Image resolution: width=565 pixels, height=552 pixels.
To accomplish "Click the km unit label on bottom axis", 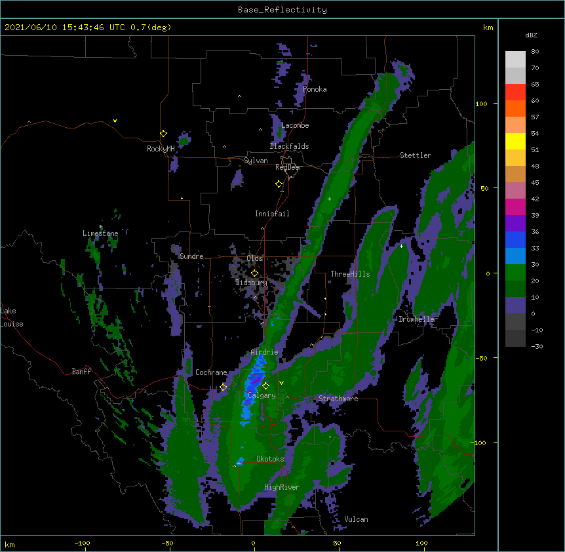I will 10,545.
